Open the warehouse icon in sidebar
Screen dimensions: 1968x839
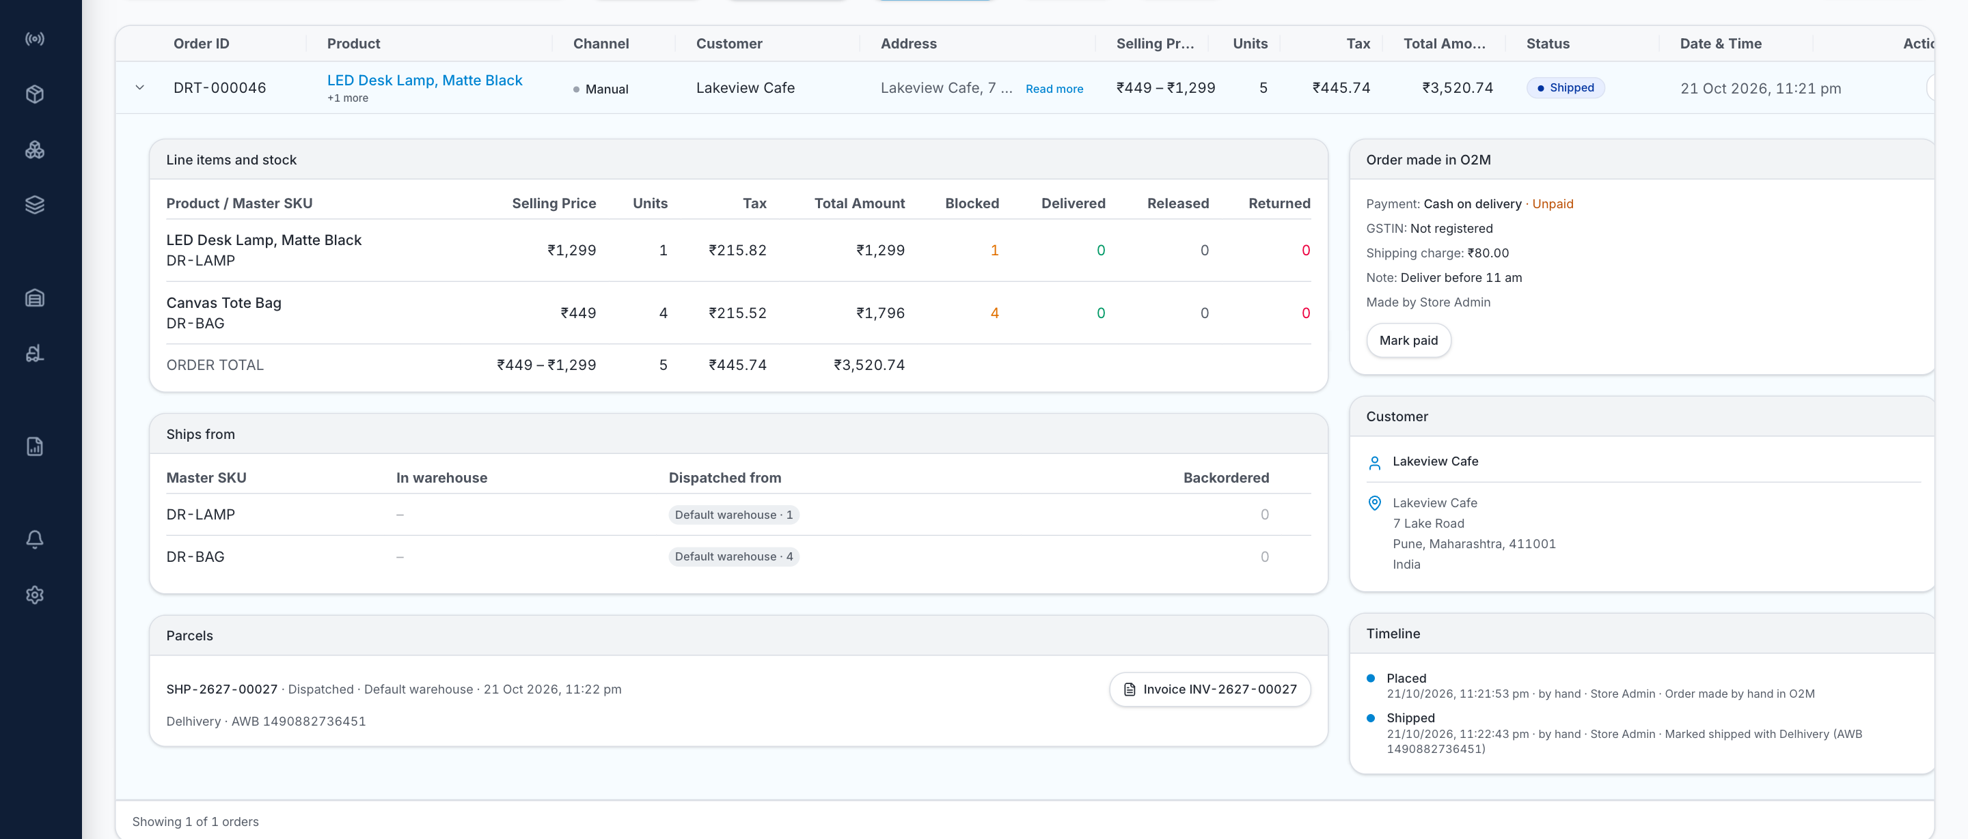pos(34,298)
